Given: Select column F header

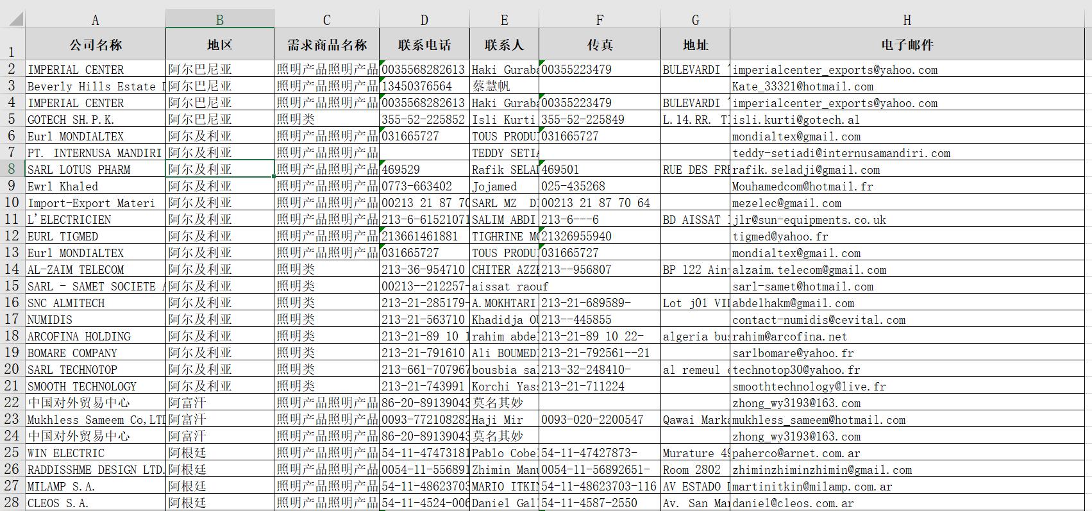Looking at the screenshot, I should click(x=600, y=19).
